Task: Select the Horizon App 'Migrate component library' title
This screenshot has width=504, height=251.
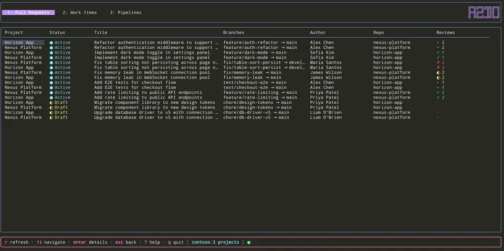Action: [154, 102]
